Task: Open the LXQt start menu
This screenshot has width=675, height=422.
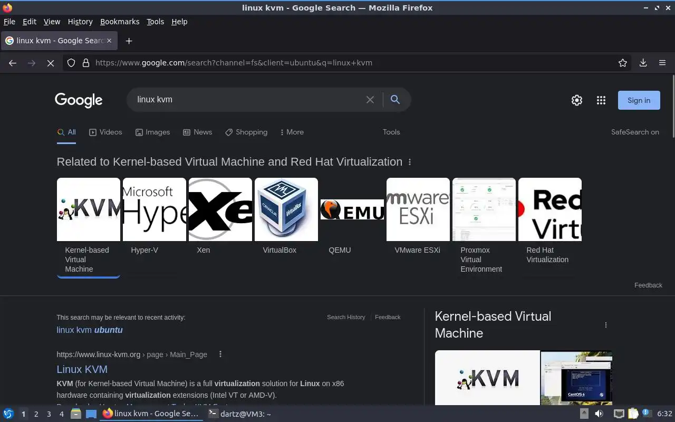Action: pos(8,414)
